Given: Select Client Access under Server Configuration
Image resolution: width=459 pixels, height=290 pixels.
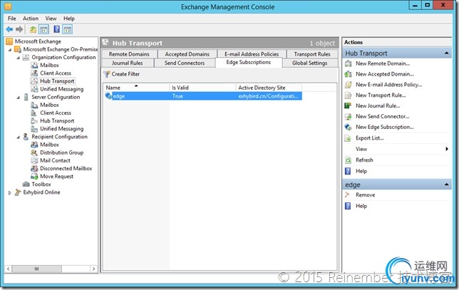Looking at the screenshot, I should click(x=56, y=113).
